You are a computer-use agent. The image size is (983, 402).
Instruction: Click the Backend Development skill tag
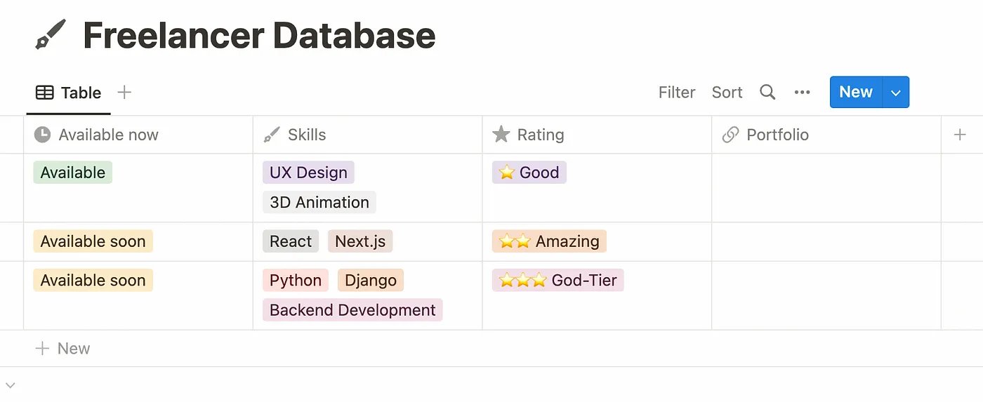(352, 310)
